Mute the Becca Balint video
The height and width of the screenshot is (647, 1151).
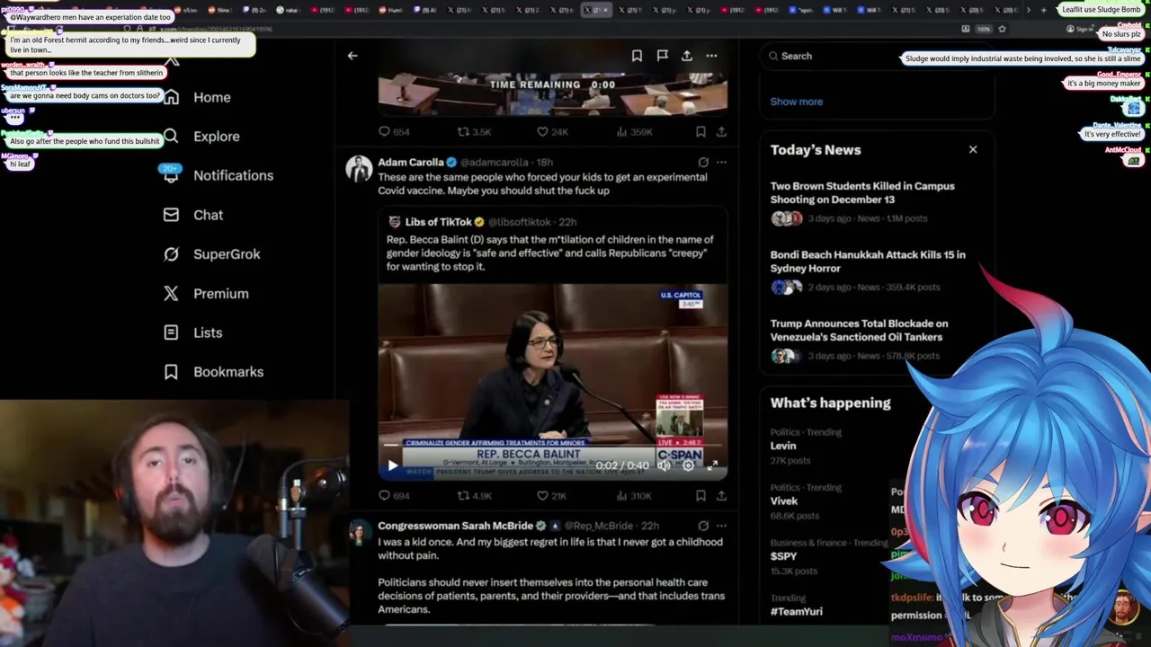pyautogui.click(x=664, y=465)
